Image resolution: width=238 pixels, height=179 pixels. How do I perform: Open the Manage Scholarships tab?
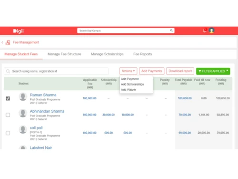(107, 54)
